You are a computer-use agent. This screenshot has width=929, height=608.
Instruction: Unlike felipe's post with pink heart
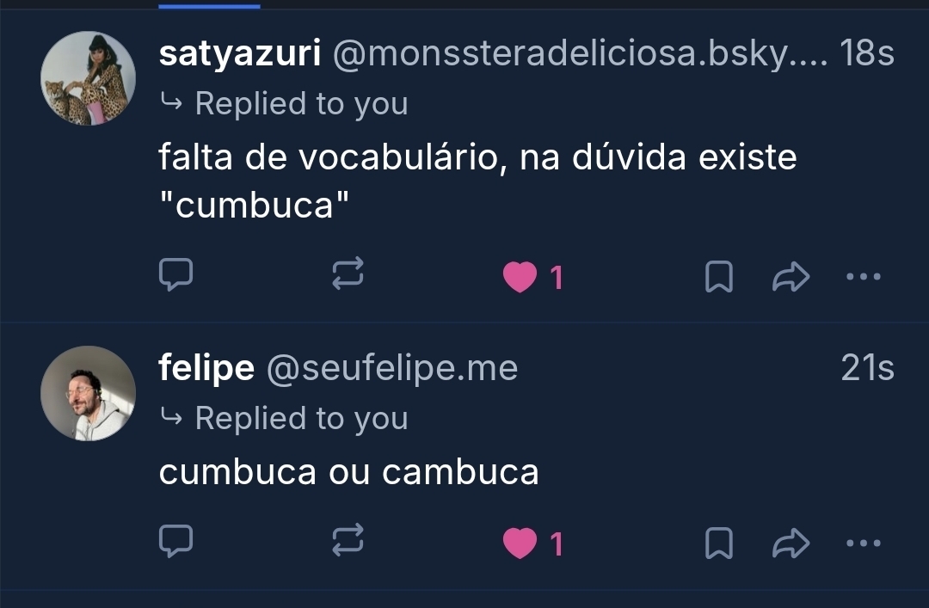tap(520, 544)
